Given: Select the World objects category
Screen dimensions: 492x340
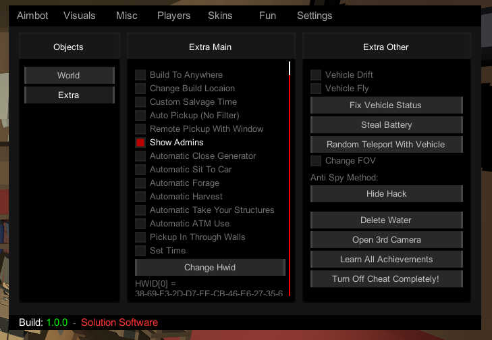Looking at the screenshot, I should tap(70, 76).
